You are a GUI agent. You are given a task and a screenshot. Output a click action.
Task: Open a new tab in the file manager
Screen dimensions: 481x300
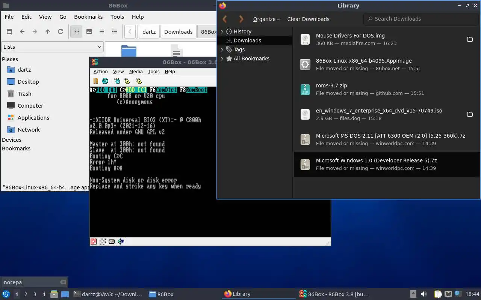(9, 31)
